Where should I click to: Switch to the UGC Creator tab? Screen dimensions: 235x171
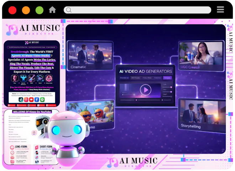coord(136,78)
